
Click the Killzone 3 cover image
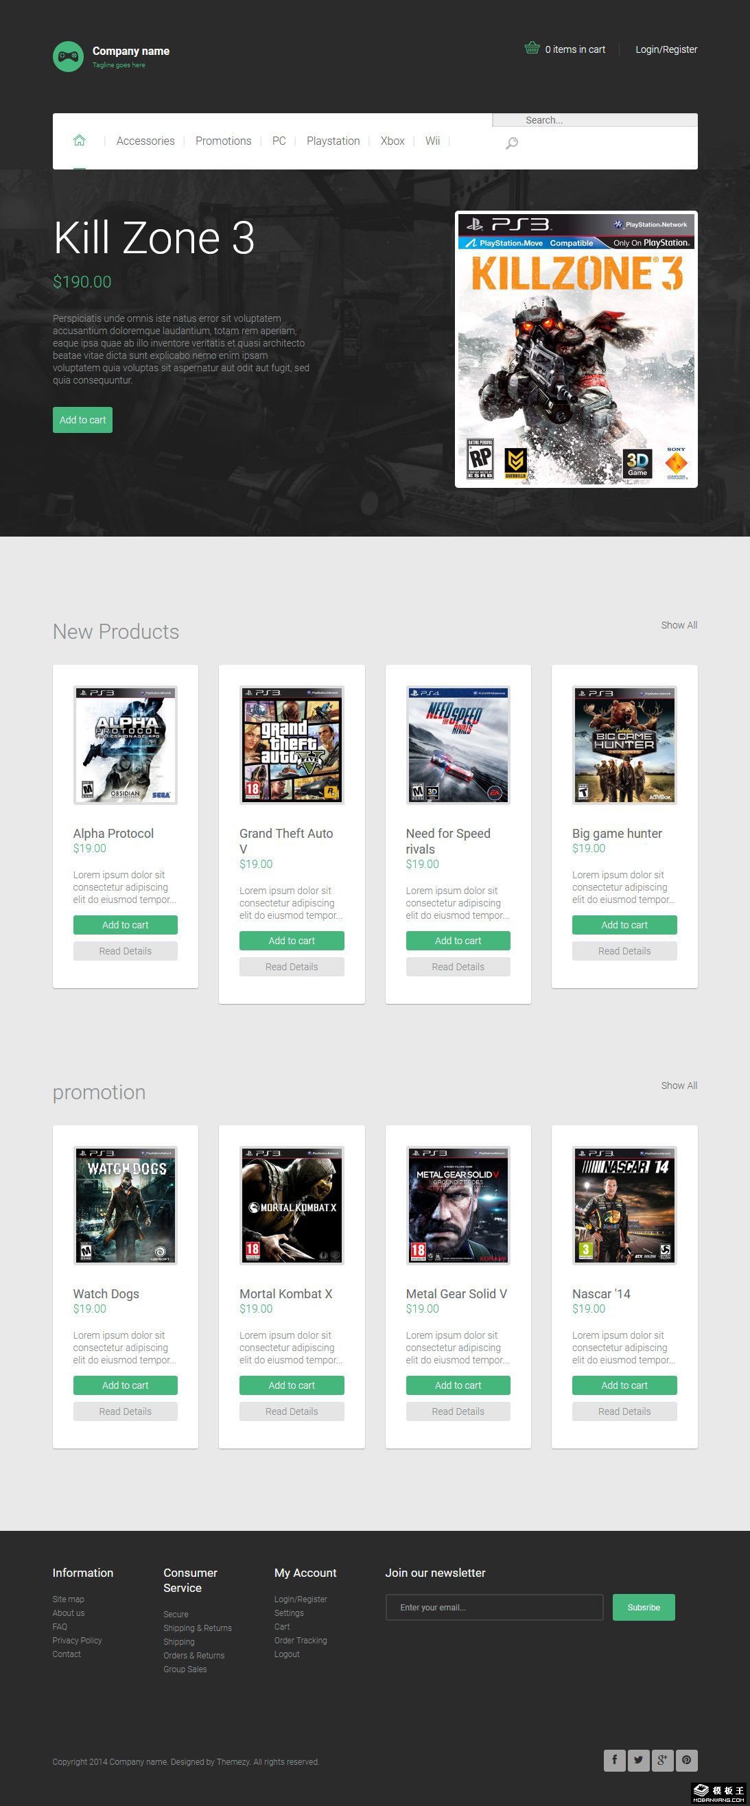[576, 349]
